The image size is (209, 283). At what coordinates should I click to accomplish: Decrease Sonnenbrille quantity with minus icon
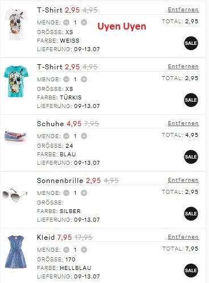click(x=66, y=193)
